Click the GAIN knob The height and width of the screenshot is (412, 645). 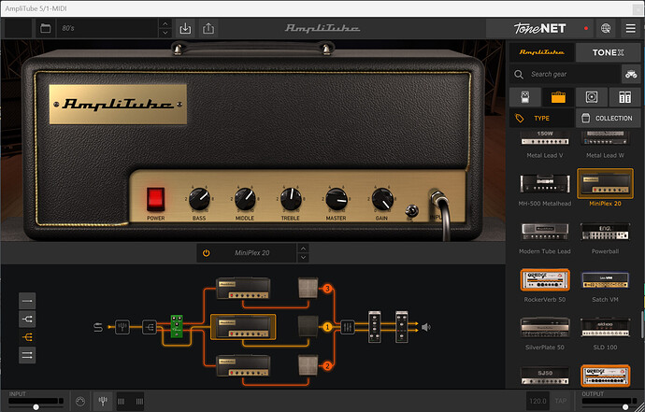coord(382,199)
